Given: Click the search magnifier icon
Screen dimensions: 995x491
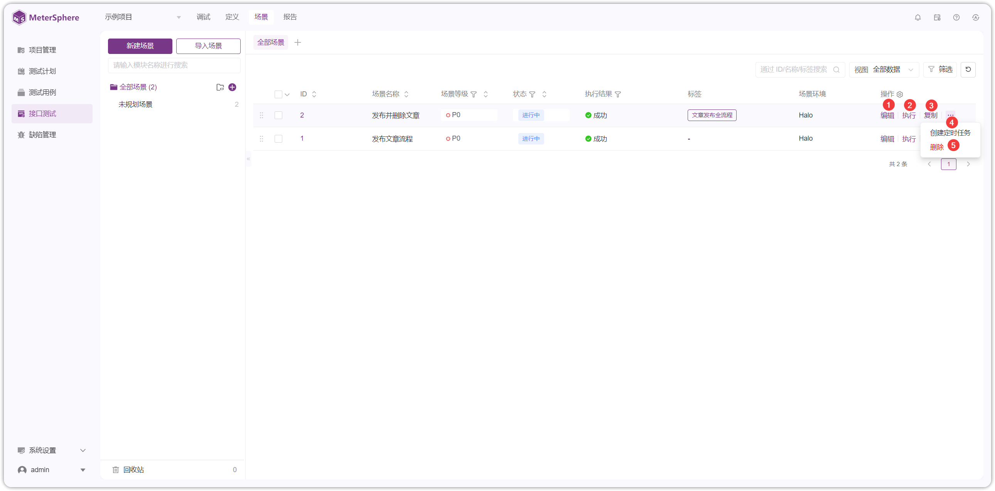Looking at the screenshot, I should click(836, 69).
